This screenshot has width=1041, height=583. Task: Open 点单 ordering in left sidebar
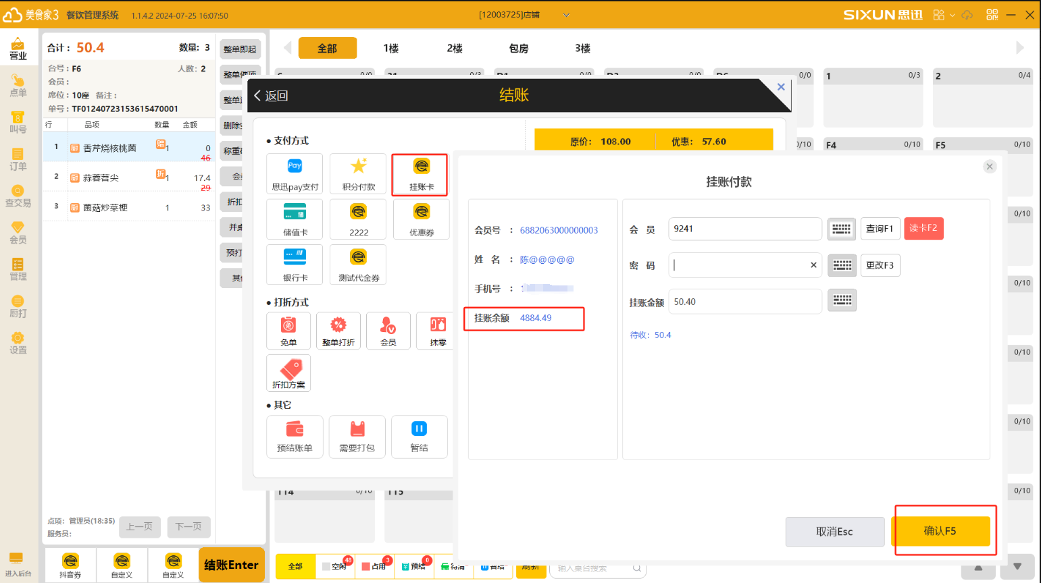coord(18,86)
